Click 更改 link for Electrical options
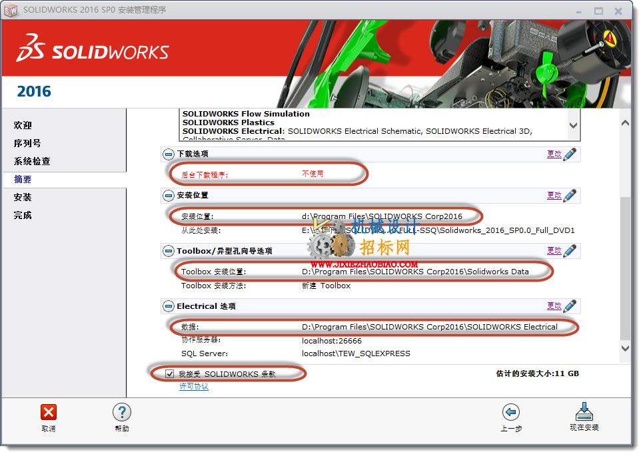 pos(554,306)
